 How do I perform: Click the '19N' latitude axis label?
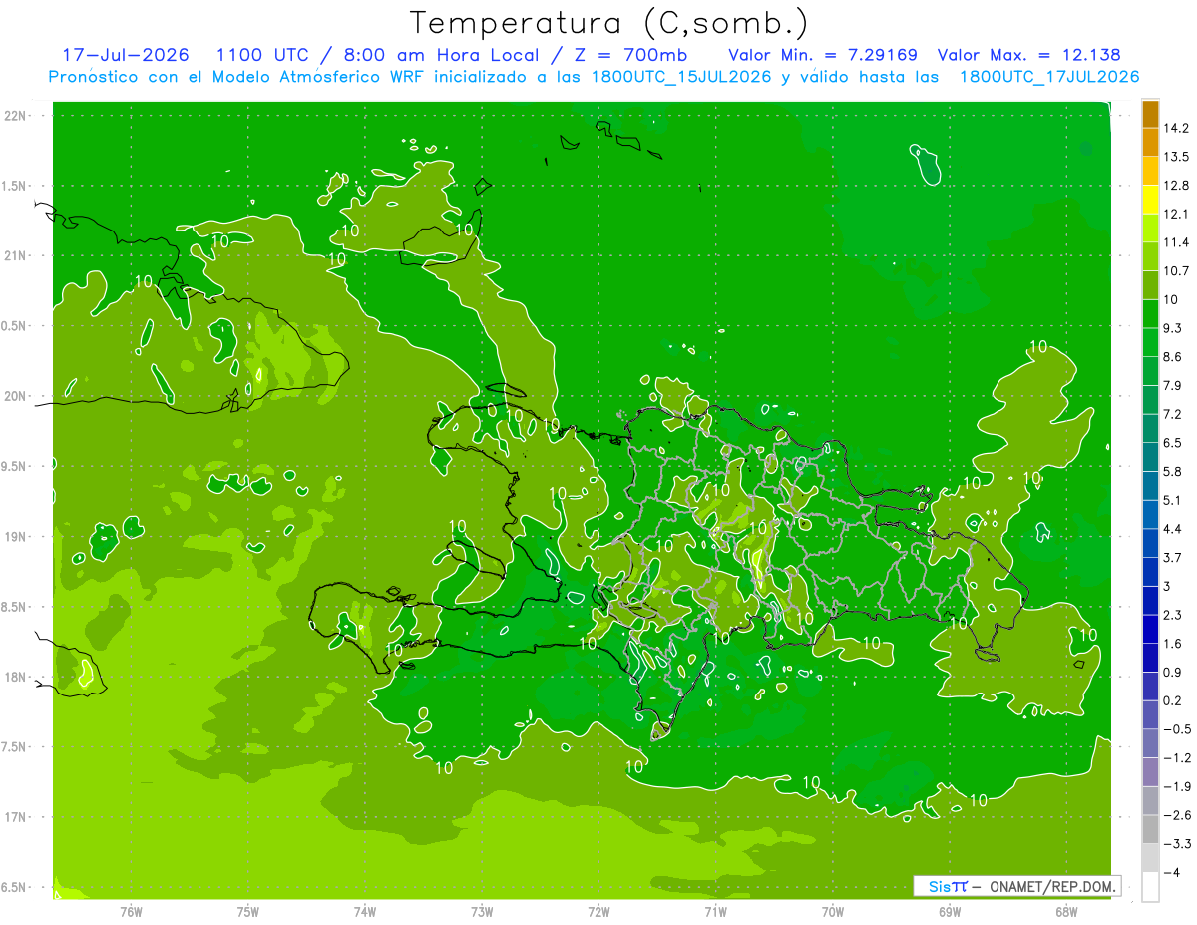[x=16, y=537]
